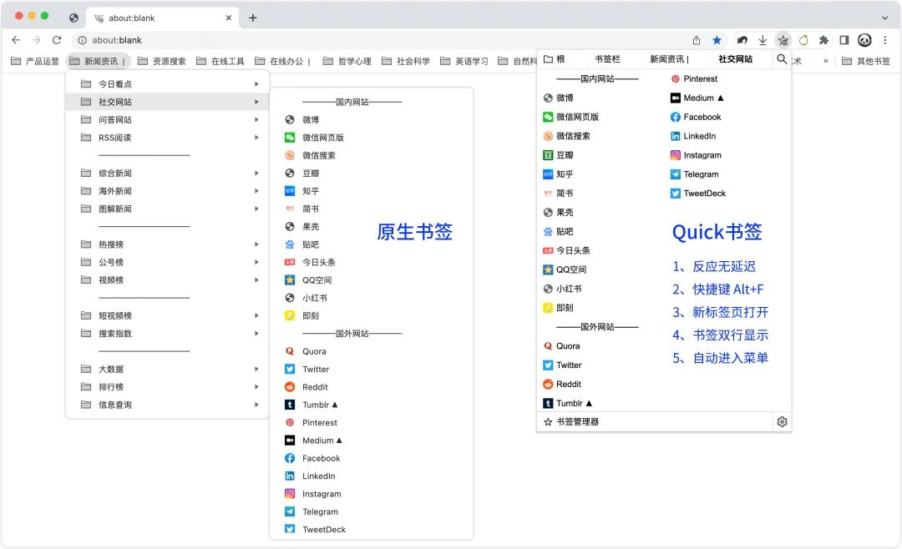
Task: Go back to previous page
Action: (x=16, y=40)
